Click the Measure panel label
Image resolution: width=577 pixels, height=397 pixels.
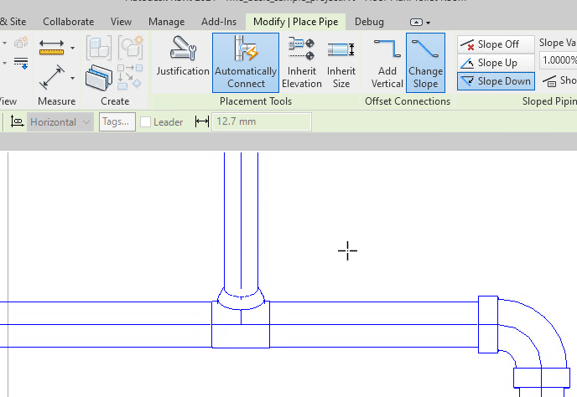coord(57,101)
